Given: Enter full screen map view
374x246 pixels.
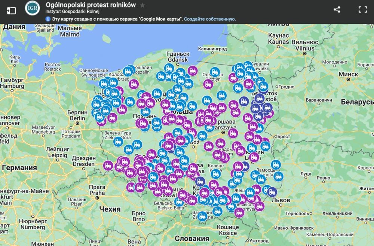Looking at the screenshot, I should pyautogui.click(x=362, y=10).
